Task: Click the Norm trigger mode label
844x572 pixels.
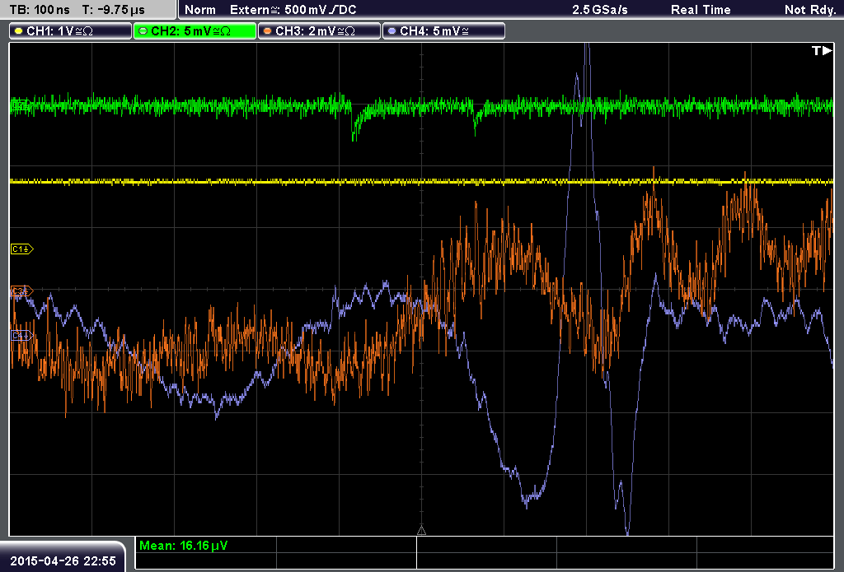Action: coord(200,10)
